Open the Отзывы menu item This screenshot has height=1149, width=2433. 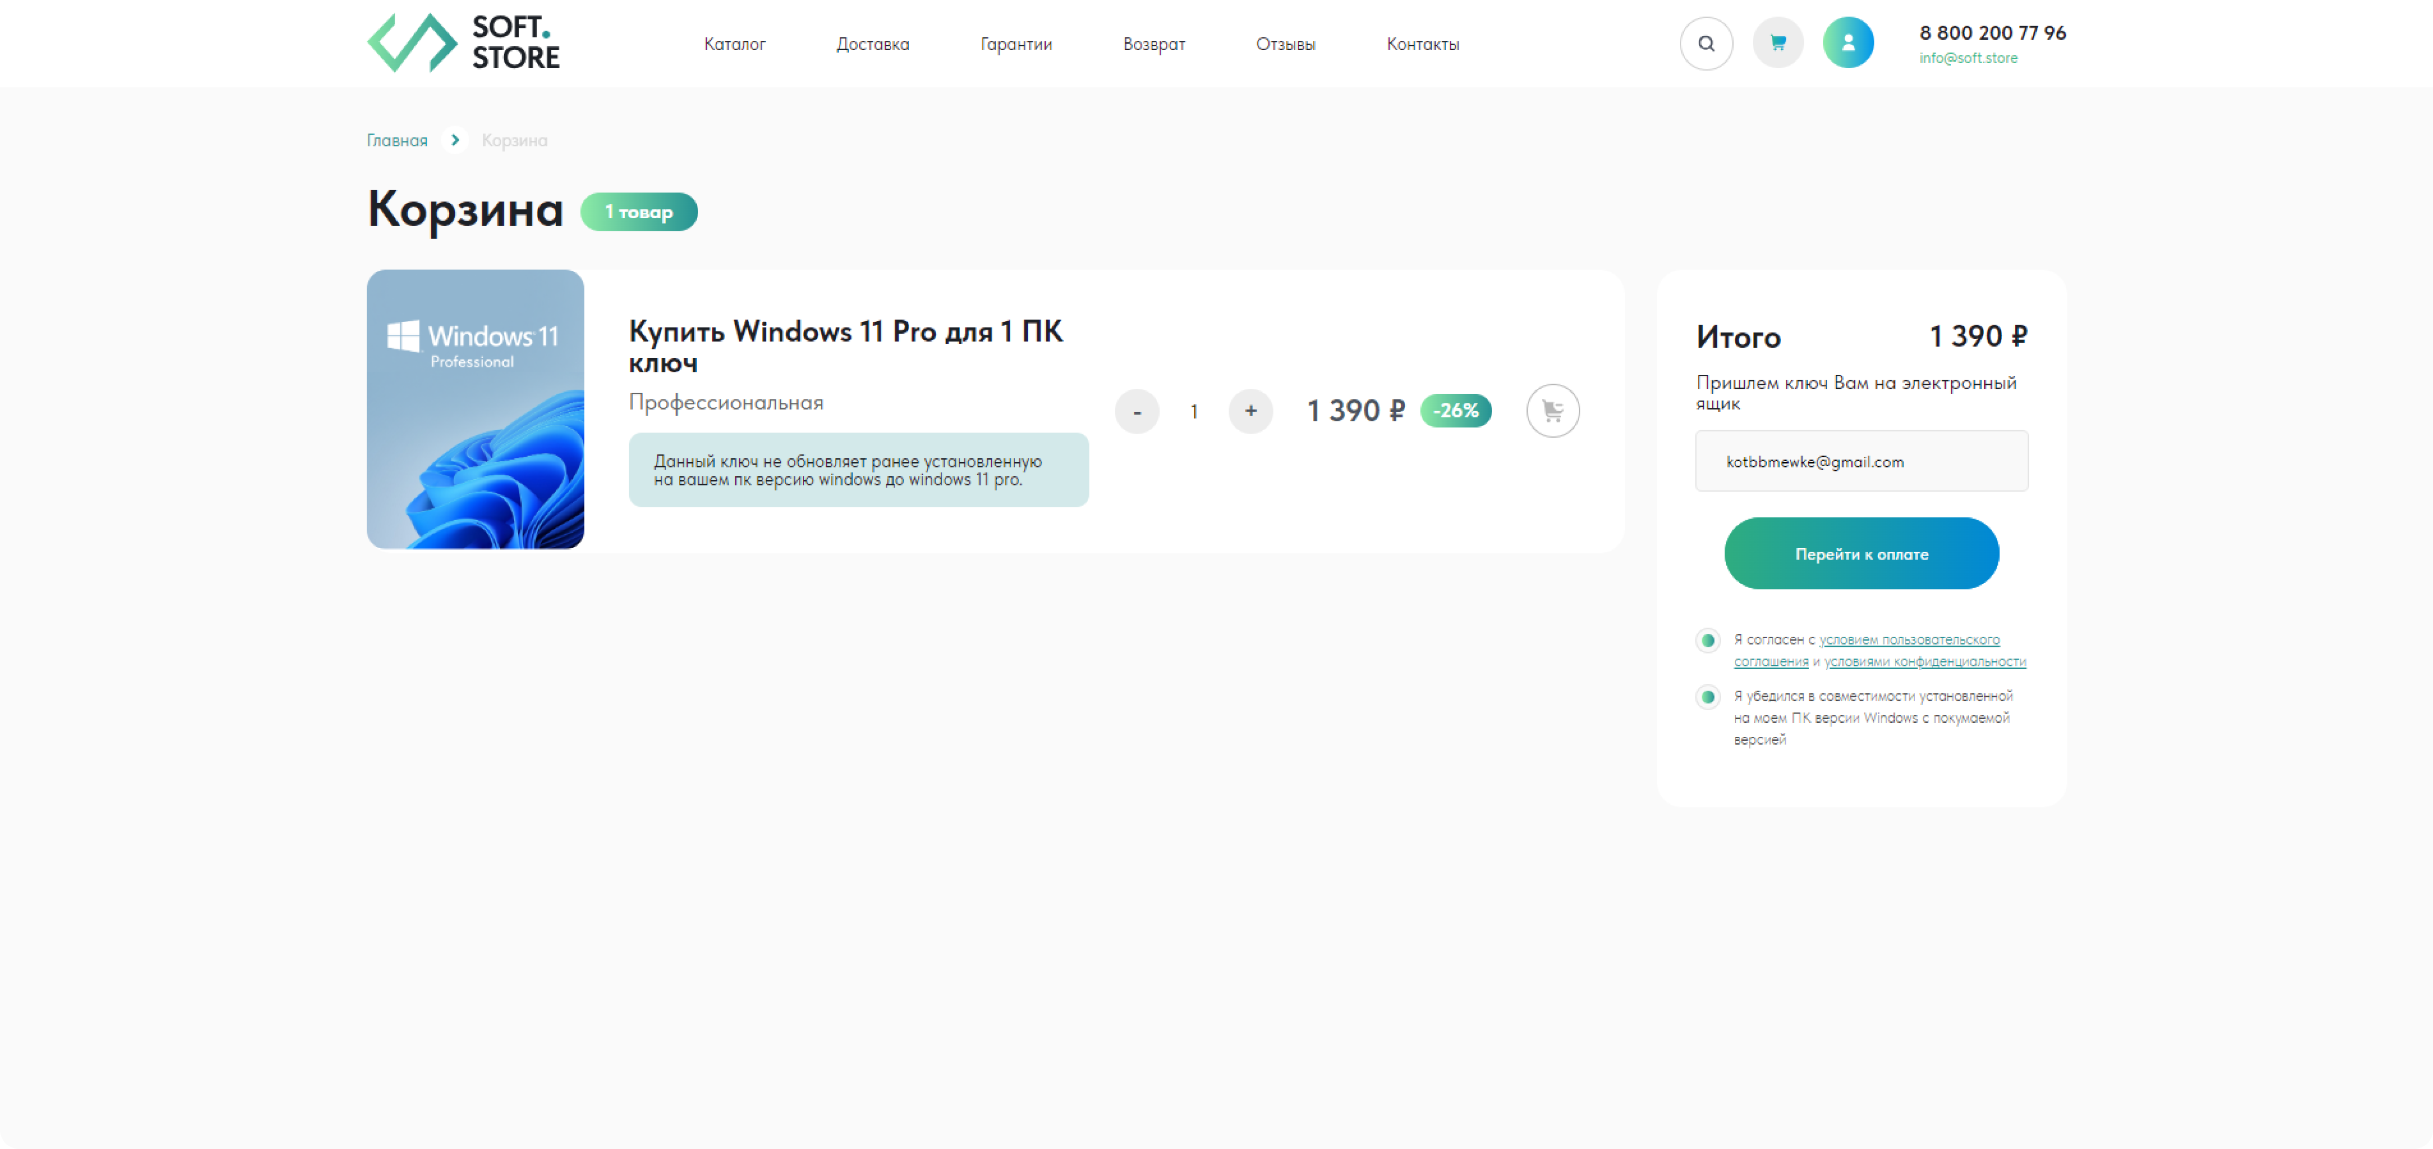coord(1285,44)
